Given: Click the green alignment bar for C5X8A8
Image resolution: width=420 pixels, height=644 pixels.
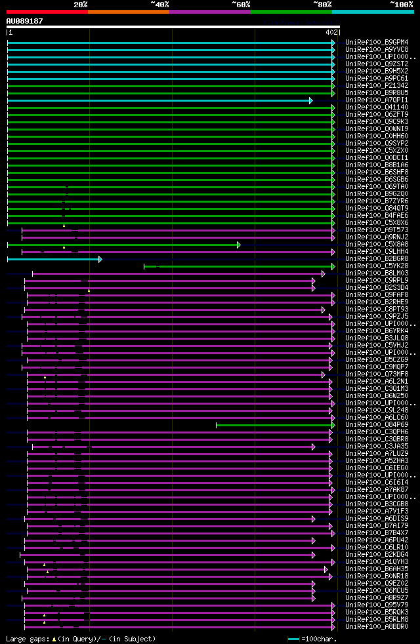Looking at the screenshot, I should tap(122, 245).
